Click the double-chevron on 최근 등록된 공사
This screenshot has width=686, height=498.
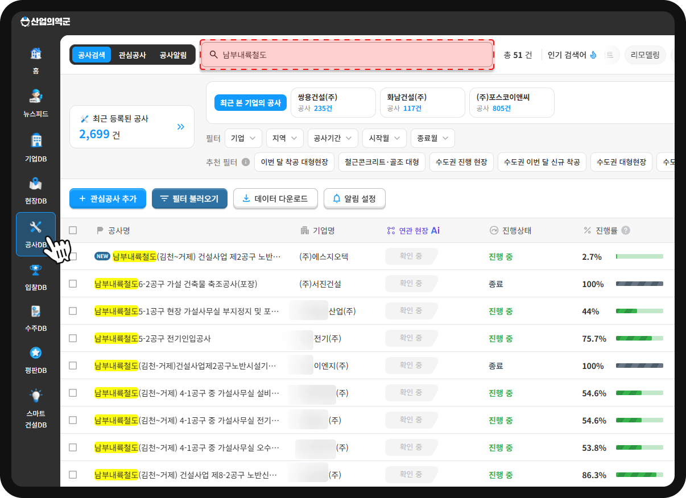(181, 127)
